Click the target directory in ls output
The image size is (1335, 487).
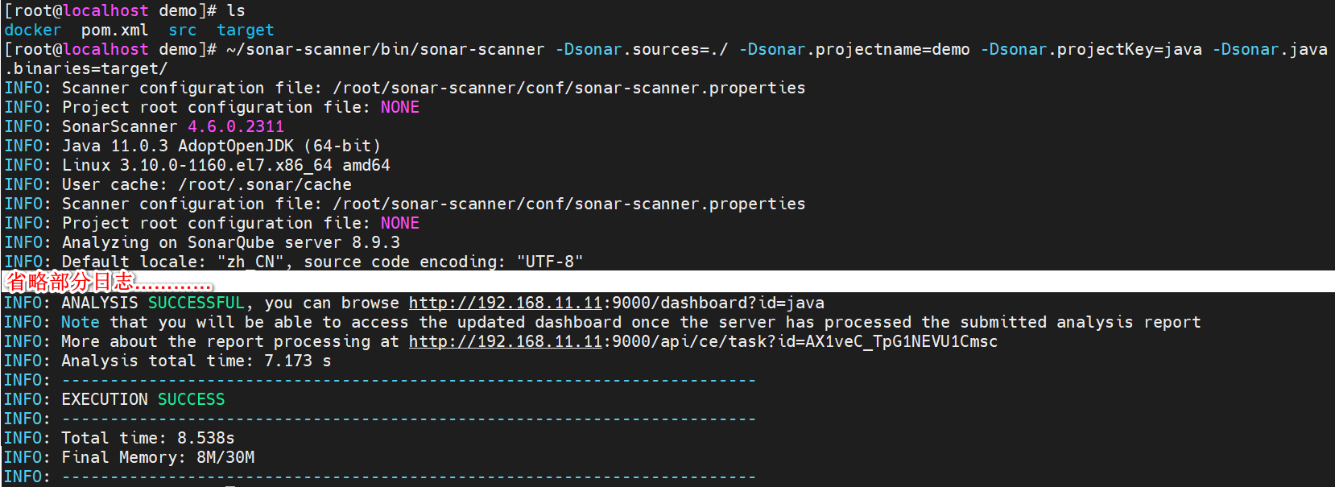tap(245, 30)
